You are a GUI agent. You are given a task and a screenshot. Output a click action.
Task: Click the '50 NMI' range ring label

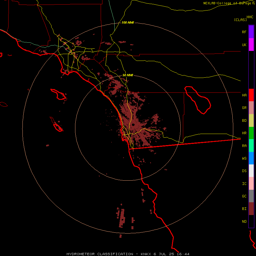128,75
